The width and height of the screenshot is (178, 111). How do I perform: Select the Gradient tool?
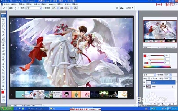tap(3, 54)
